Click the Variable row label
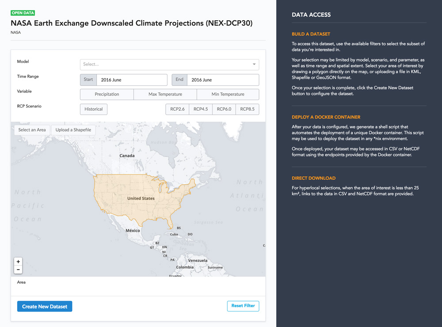 (x=24, y=91)
